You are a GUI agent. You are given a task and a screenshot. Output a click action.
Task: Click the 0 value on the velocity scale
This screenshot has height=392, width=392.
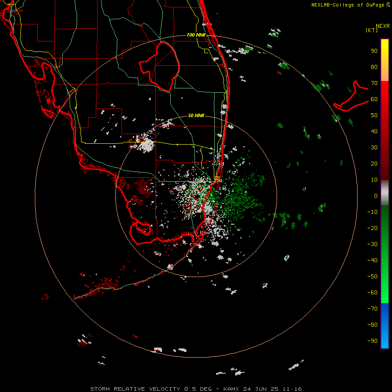(376, 196)
